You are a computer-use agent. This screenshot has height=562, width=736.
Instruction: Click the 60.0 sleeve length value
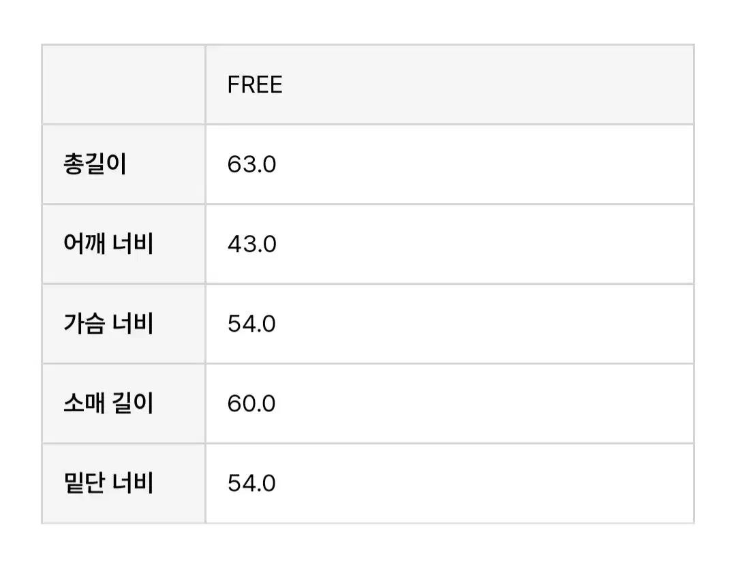(x=251, y=403)
